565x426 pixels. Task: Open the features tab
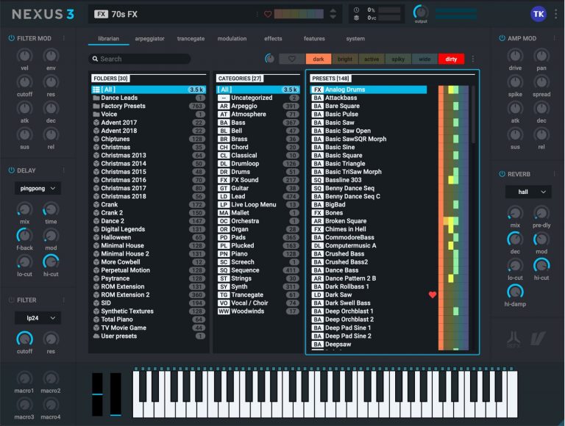tap(314, 38)
